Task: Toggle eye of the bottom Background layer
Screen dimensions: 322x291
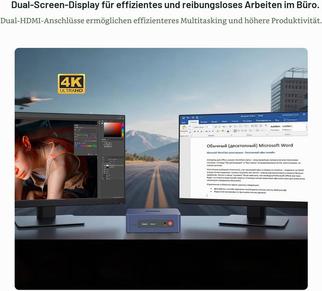Action: 102,179
